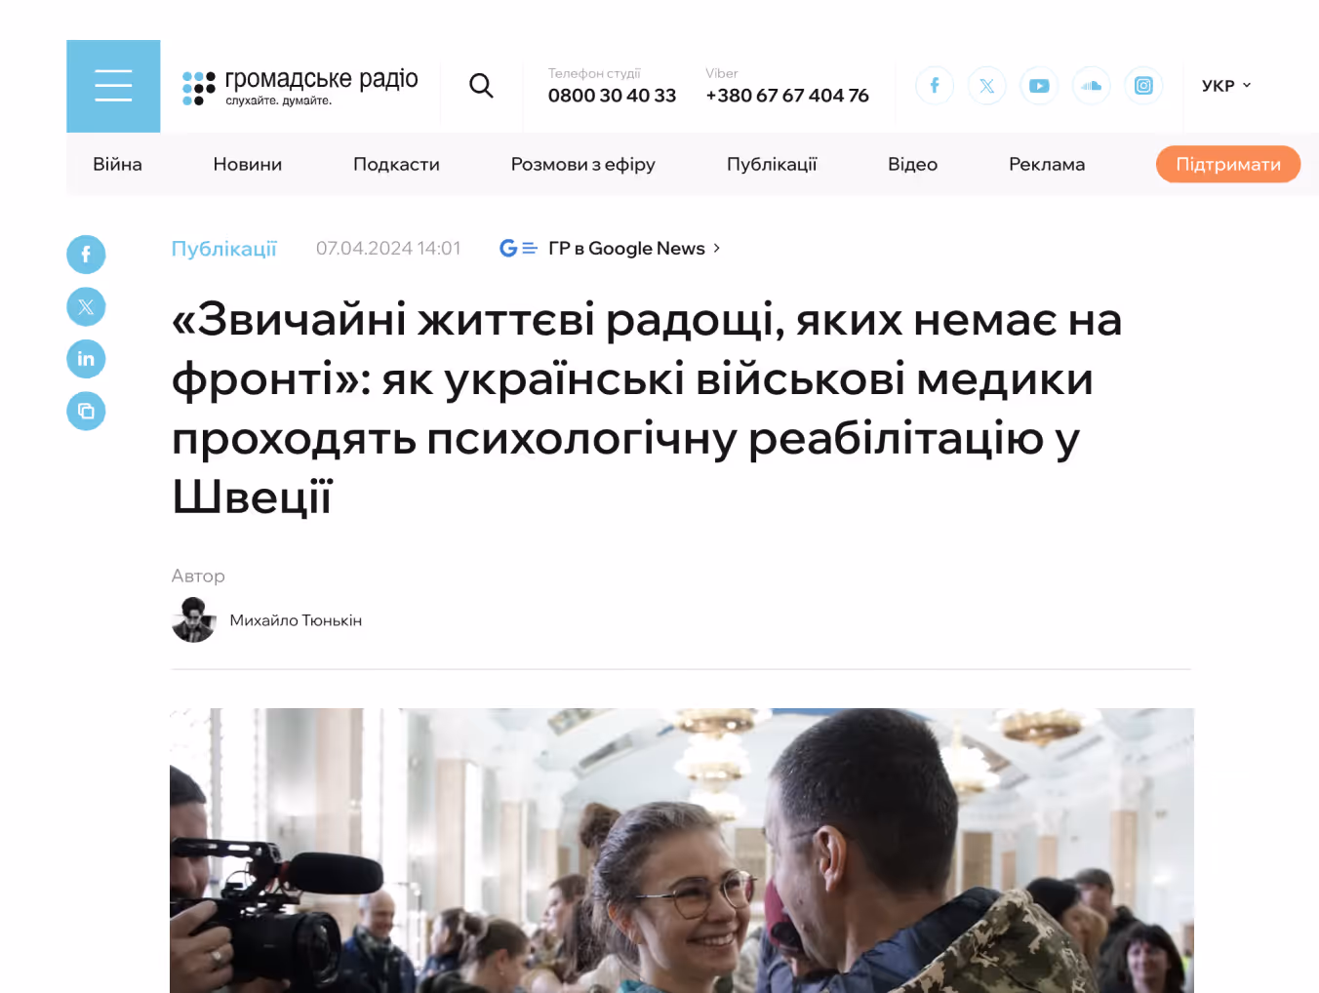Open SoundCloud header icon
1319x993 pixels.
point(1092,86)
